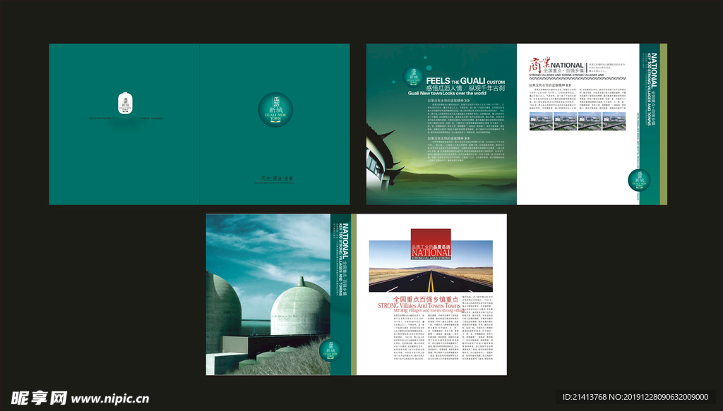Click the round logo below the four thumbnails

point(639,180)
